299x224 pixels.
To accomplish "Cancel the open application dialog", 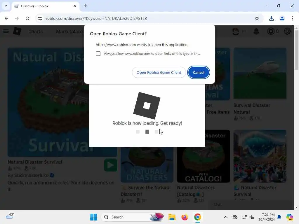I will [199, 72].
